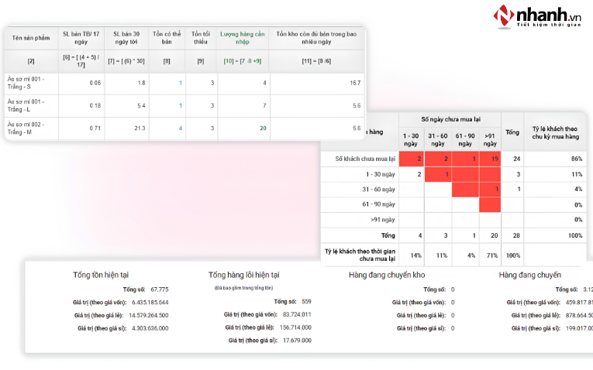Open the 'Tổng tồn hiện tại' summary heading
Image resolution: width=593 pixels, height=370 pixels.
click(101, 275)
